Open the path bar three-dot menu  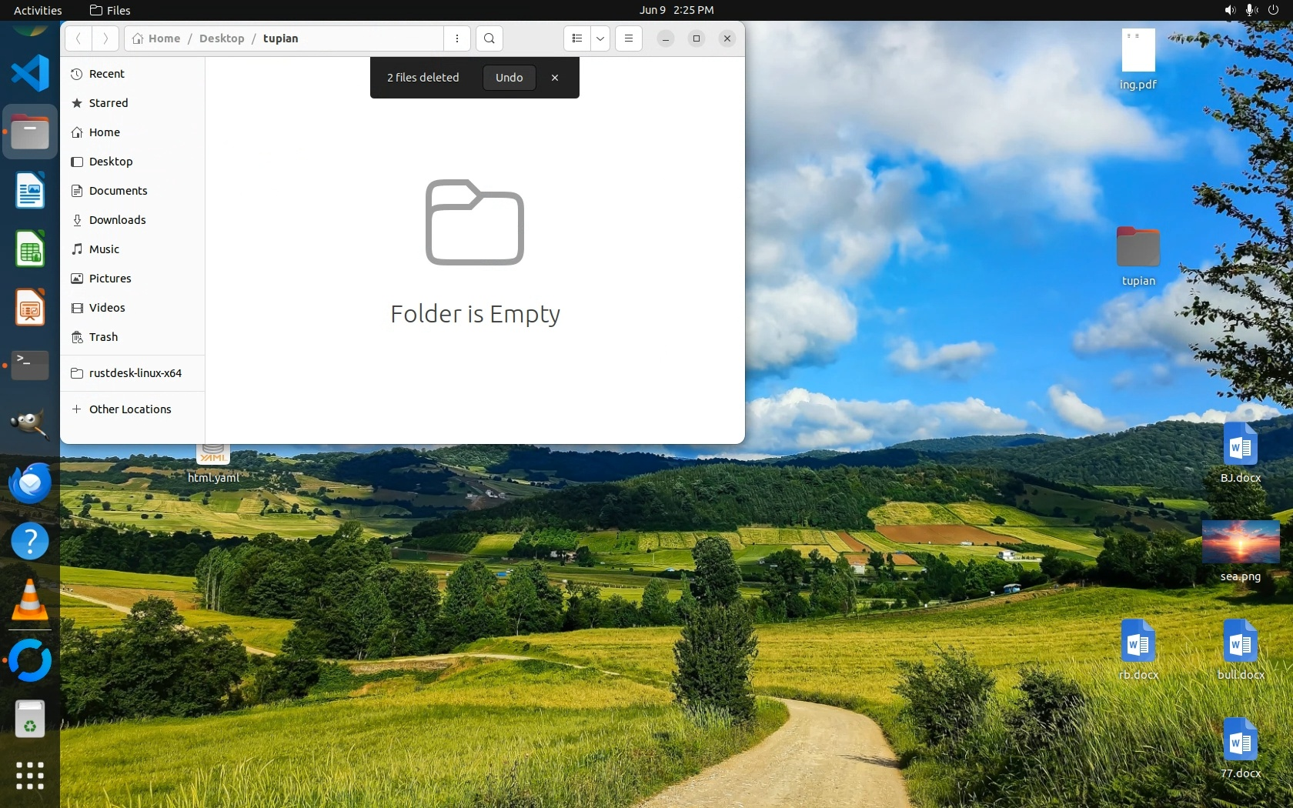point(457,38)
